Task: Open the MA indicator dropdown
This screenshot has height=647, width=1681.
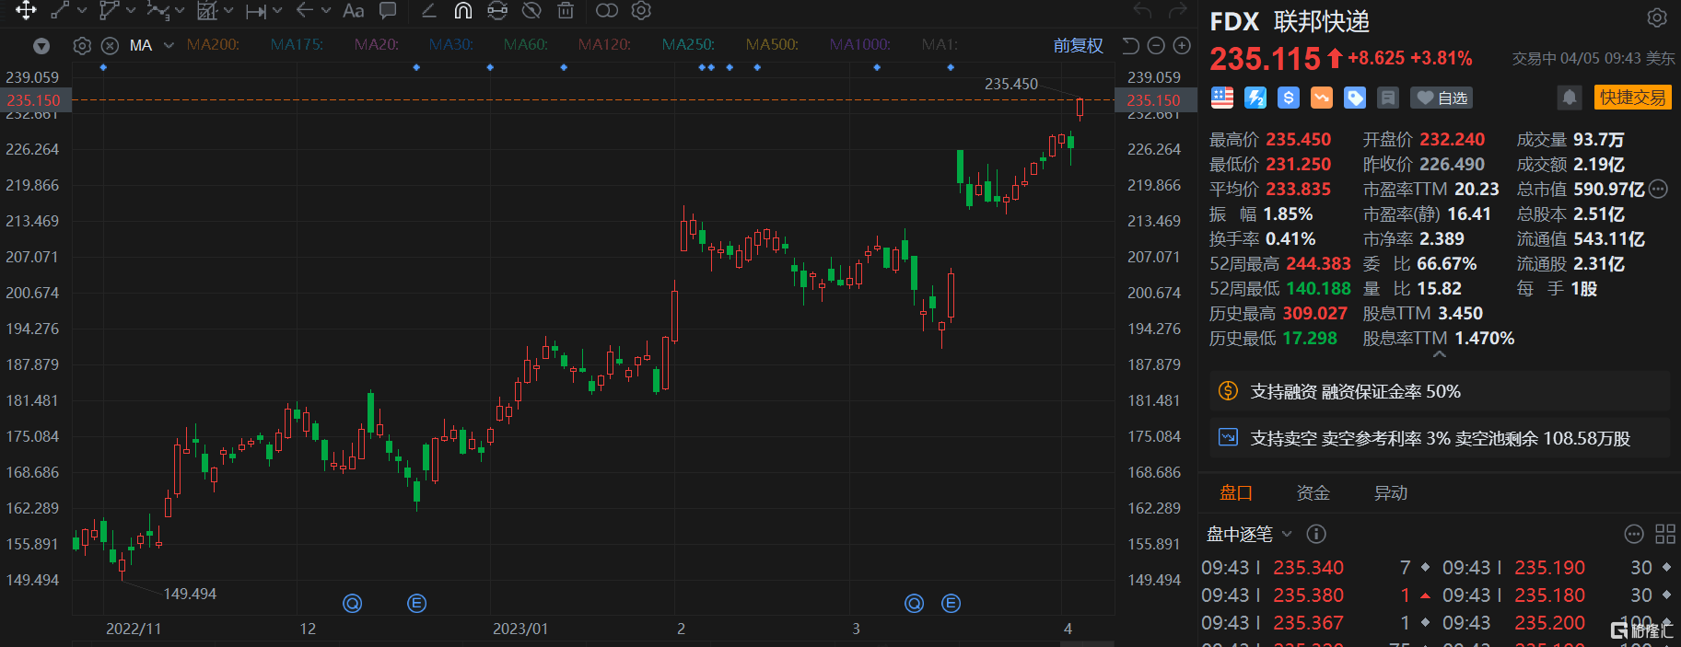Action: (169, 45)
